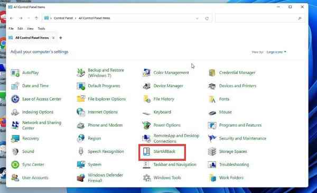Go back with the Back arrow
The height and width of the screenshot is (193, 317).
coord(12,18)
